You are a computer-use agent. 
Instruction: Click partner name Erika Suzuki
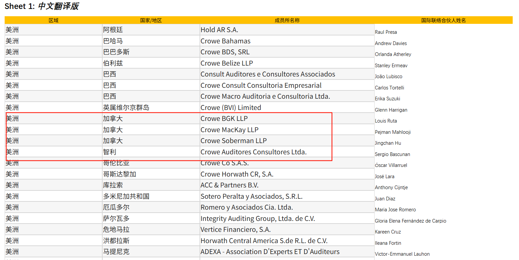tap(388, 99)
